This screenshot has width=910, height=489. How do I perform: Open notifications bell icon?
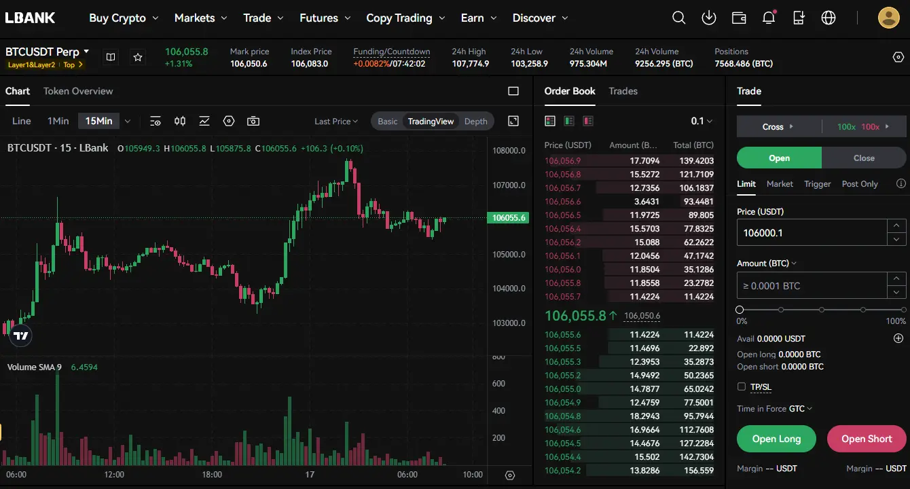click(x=769, y=18)
